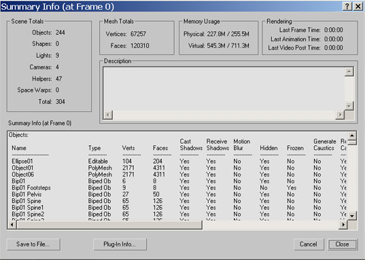Click the Faces total value 120310
This screenshot has height=260, width=365.
pos(139,45)
